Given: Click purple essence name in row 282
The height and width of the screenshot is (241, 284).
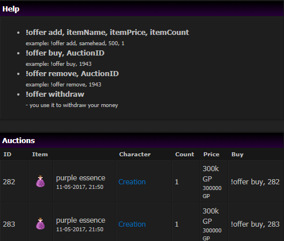Looking at the screenshot, I should pos(81,178).
